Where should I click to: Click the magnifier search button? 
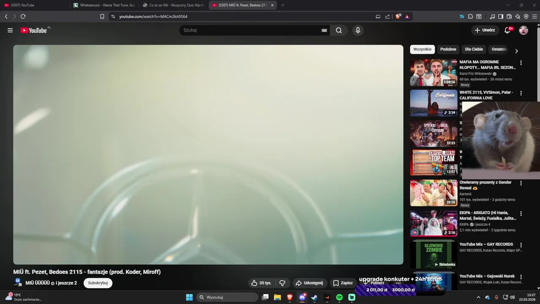click(x=339, y=30)
